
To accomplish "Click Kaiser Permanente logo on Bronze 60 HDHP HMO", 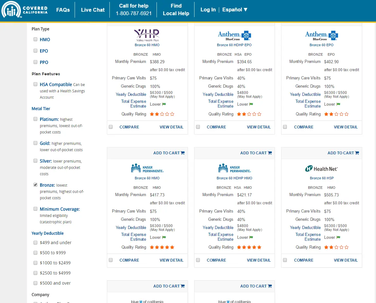I will pos(234,168).
